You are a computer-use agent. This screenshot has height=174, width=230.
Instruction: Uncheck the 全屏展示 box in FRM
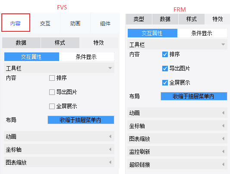tap(165, 82)
